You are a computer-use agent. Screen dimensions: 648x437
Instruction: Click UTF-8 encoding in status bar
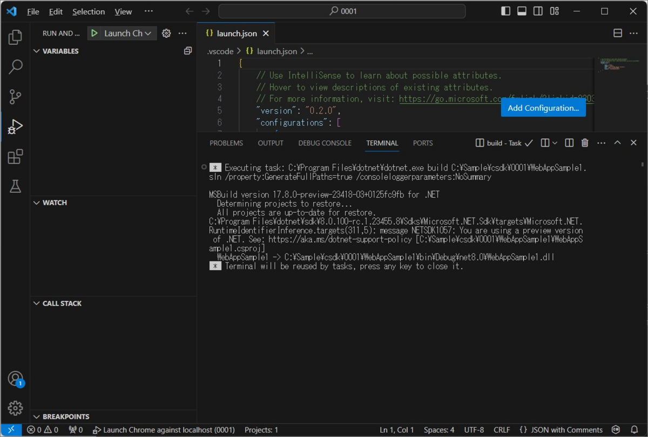pos(474,430)
